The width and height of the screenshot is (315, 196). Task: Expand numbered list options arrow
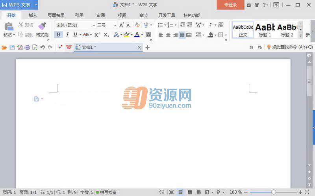point(176,25)
